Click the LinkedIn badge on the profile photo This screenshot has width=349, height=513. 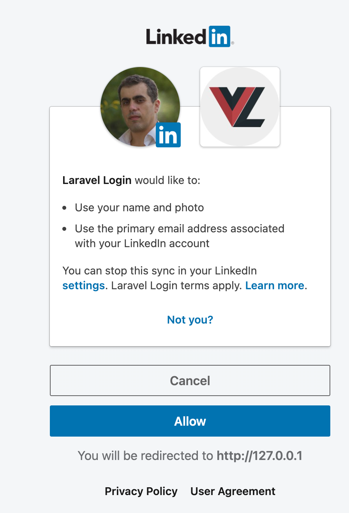(x=168, y=135)
